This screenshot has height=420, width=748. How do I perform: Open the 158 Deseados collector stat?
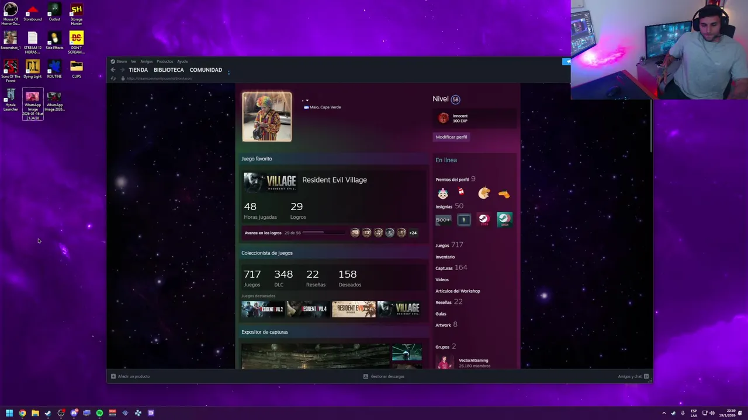click(349, 278)
